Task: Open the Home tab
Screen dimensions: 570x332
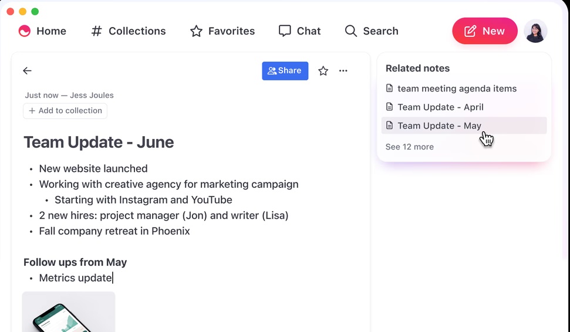Action: [x=42, y=31]
